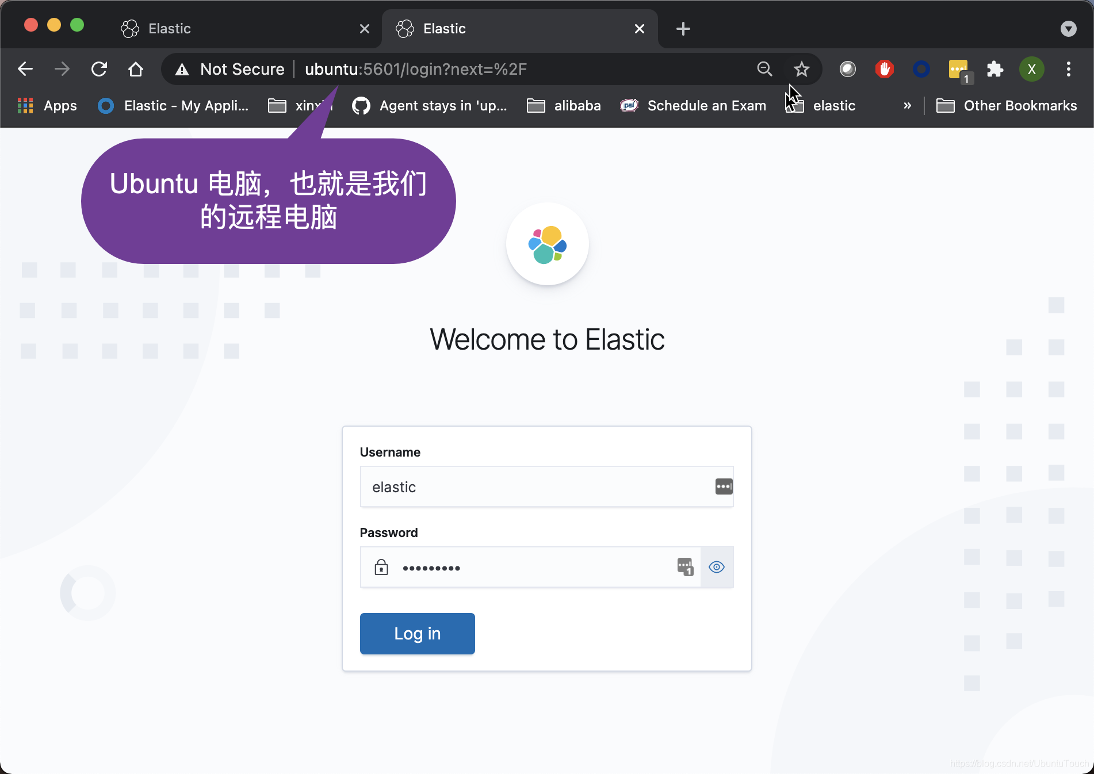Open the alibaba bookmarks folder
1094x774 pixels.
(564, 106)
